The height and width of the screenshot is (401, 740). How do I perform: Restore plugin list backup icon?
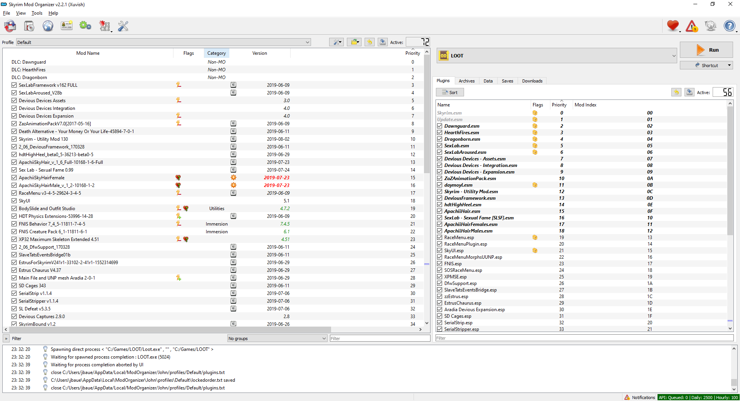(x=676, y=92)
